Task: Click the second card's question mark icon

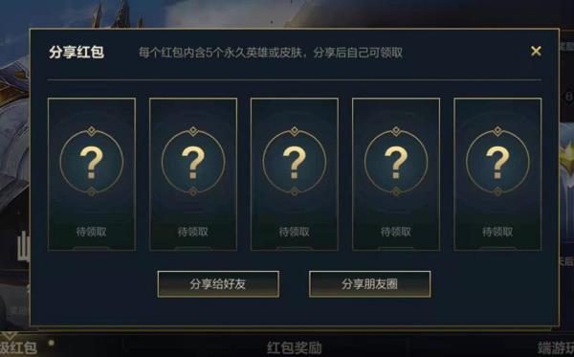Action: pyautogui.click(x=193, y=162)
